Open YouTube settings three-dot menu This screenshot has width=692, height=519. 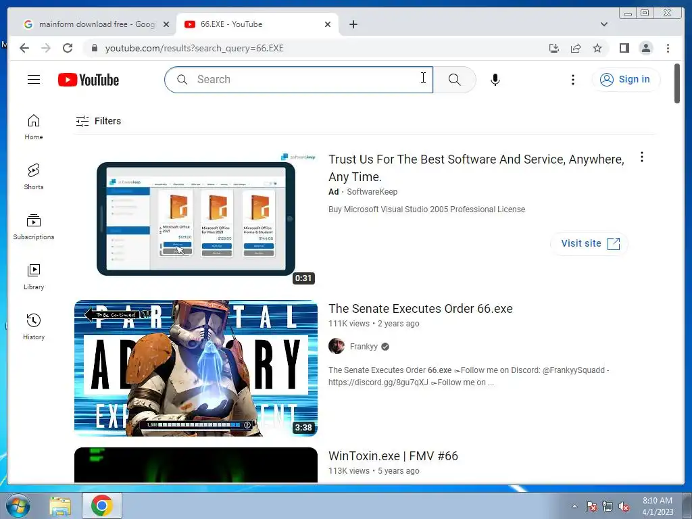coord(573,80)
